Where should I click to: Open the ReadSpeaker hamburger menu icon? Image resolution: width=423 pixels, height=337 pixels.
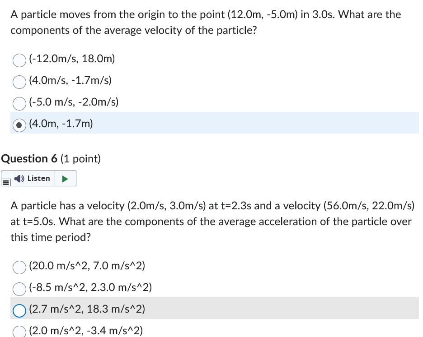pos(5,181)
